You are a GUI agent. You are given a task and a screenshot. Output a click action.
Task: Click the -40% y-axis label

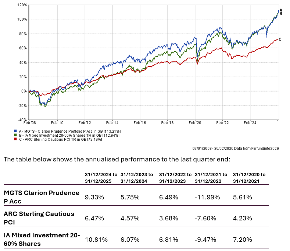pyautogui.click(x=22, y=120)
